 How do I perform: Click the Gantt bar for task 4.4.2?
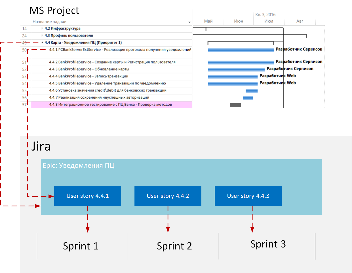point(241,62)
